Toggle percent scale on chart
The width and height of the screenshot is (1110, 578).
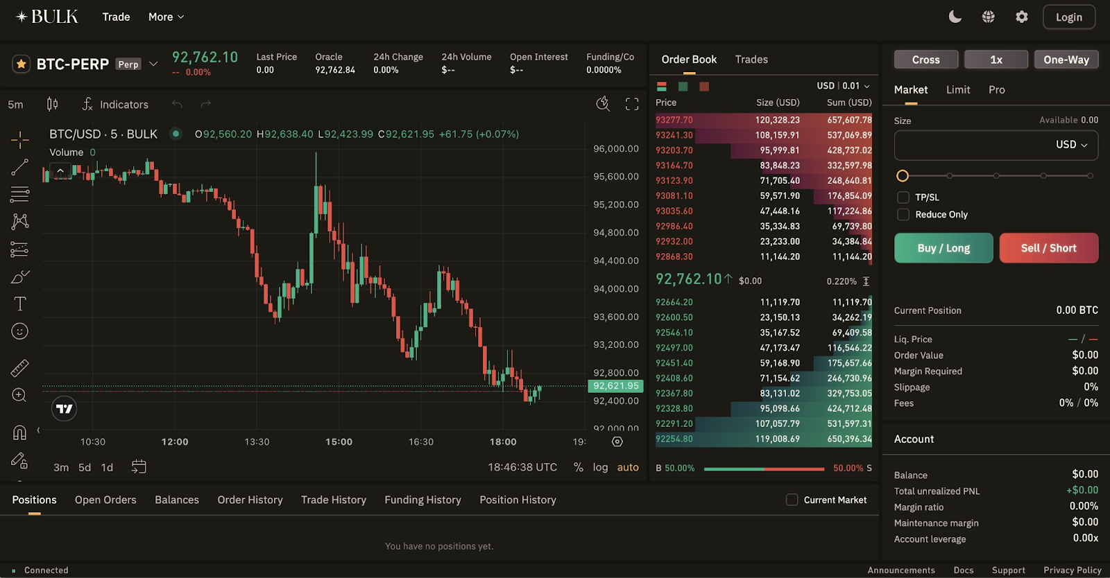click(578, 467)
